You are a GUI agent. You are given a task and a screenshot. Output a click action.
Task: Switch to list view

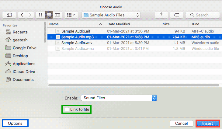49,15
